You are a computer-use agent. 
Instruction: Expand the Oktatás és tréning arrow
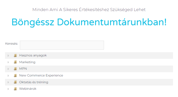tap(8, 82)
